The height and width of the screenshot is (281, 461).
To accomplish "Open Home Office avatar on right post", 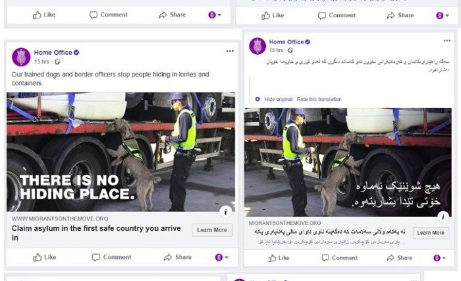I will click(x=258, y=46).
